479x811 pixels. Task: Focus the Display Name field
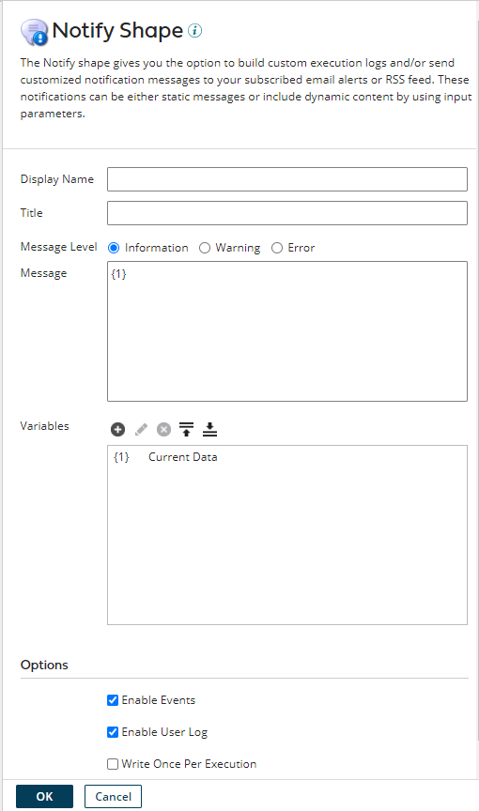pos(287,179)
